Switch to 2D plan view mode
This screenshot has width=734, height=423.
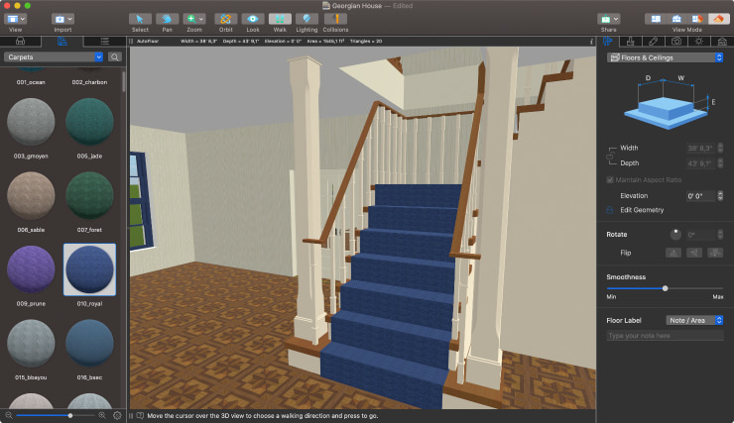coord(656,19)
